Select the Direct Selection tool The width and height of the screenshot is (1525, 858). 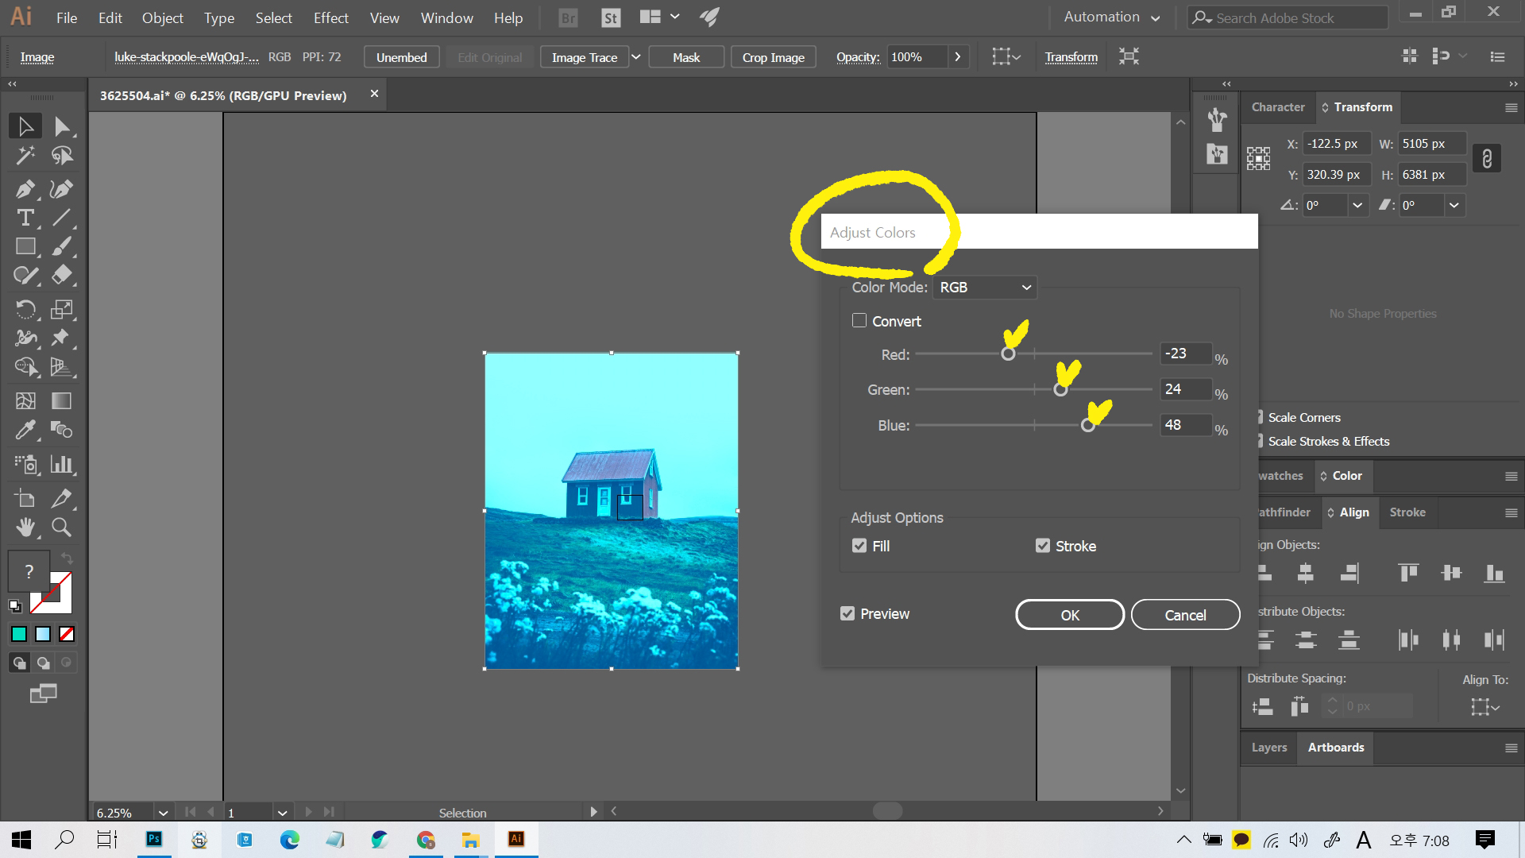tap(61, 126)
